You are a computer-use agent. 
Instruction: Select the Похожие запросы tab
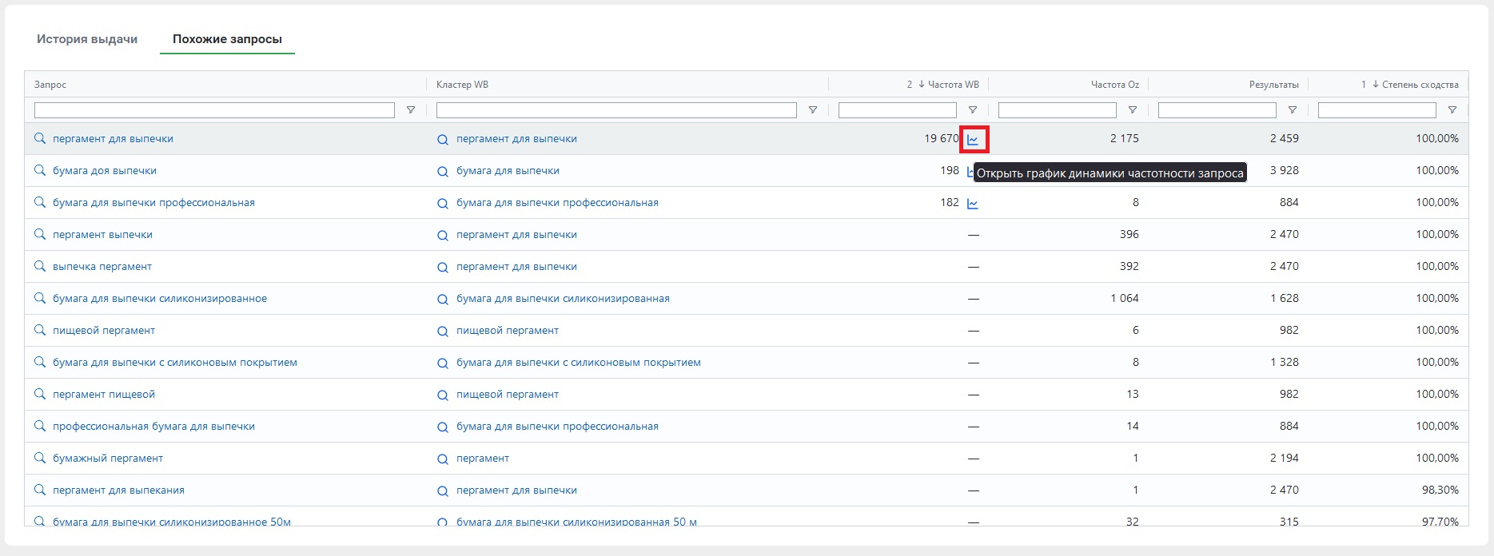click(x=227, y=39)
